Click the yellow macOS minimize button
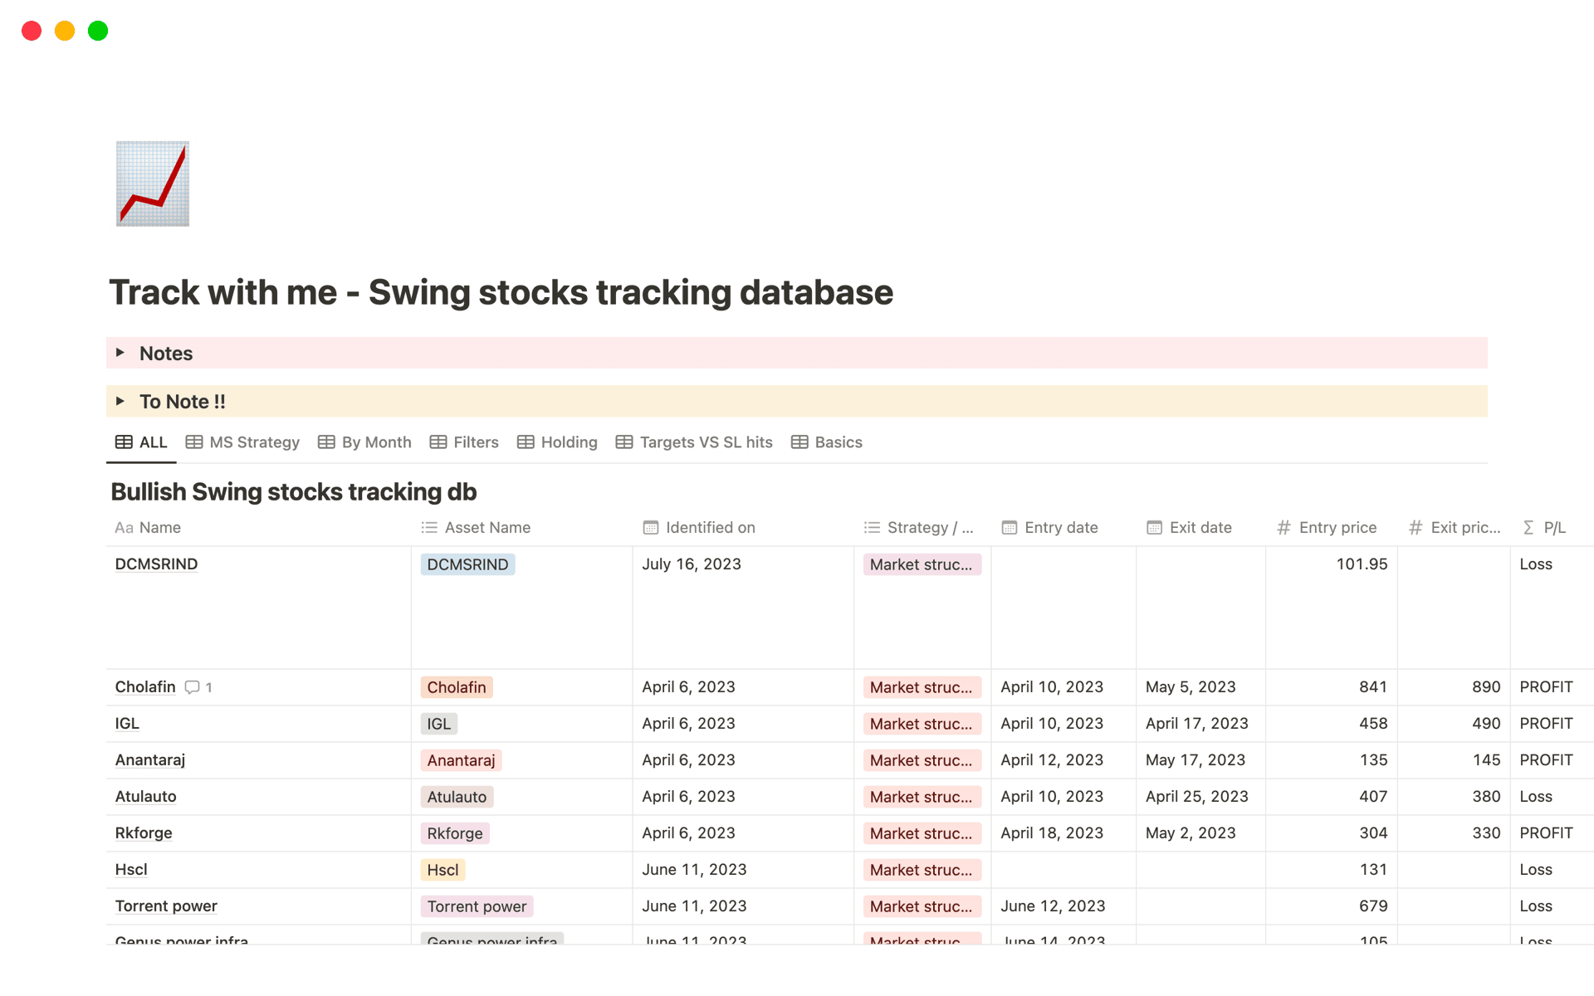The height and width of the screenshot is (996, 1594). (65, 30)
